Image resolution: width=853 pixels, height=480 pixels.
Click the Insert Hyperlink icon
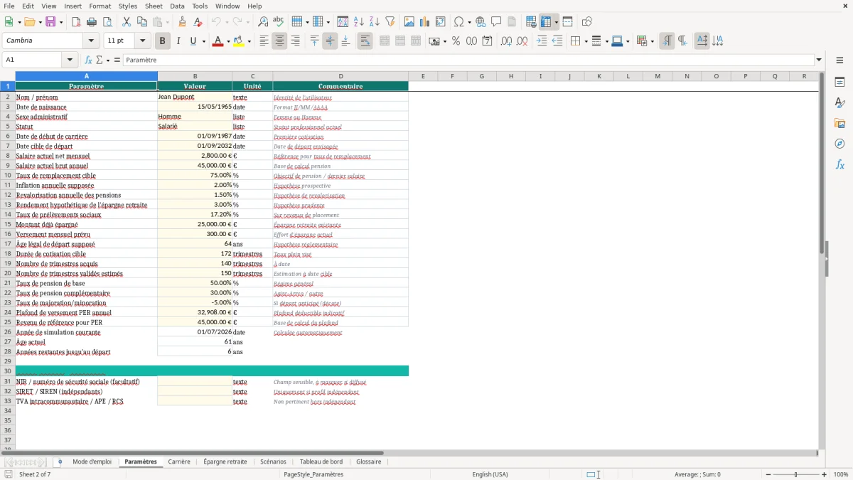[x=481, y=22]
